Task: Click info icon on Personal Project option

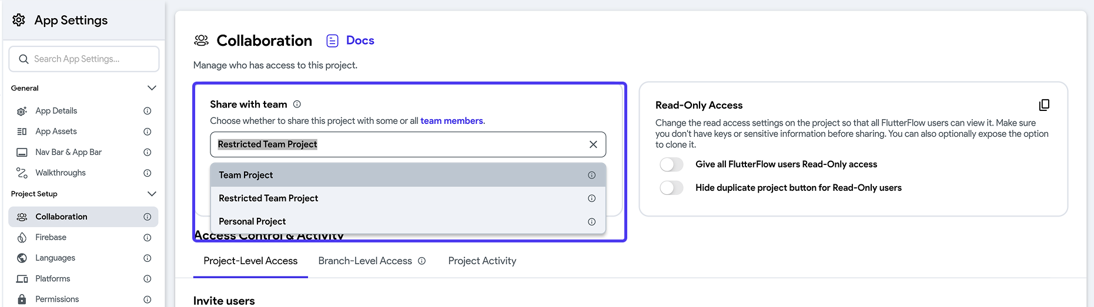Action: 591,222
